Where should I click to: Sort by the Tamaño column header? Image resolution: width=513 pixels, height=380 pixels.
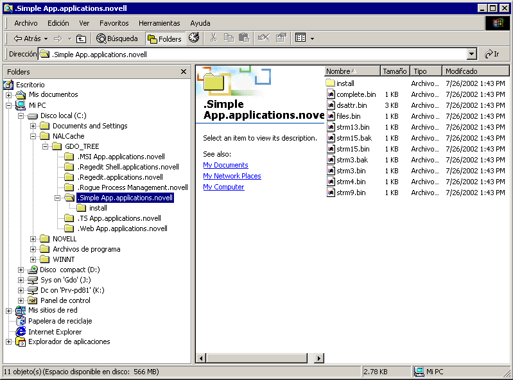coord(395,71)
